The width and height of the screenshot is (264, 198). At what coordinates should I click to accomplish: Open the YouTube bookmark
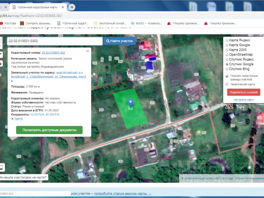8,24
